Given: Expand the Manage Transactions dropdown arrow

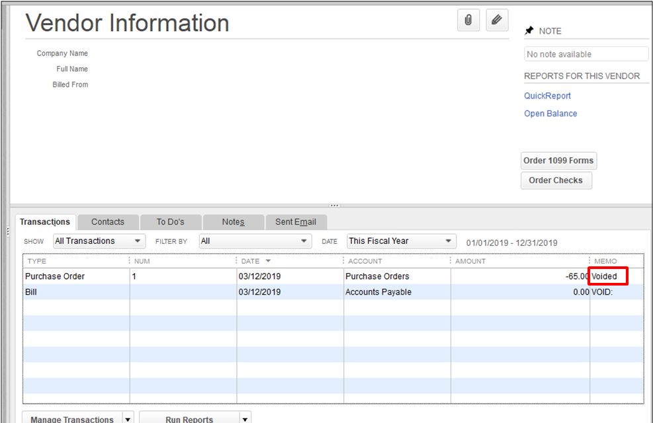Looking at the screenshot, I should pyautogui.click(x=128, y=418).
